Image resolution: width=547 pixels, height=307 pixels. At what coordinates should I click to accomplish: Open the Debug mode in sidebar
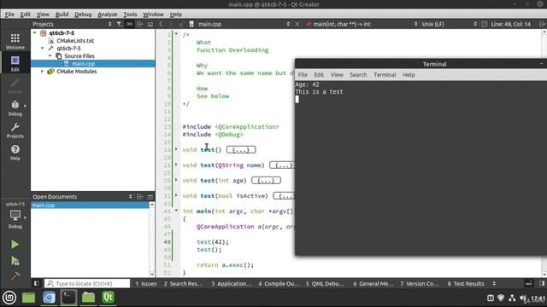[x=15, y=108]
